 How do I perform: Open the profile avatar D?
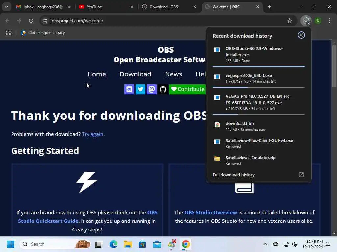click(x=318, y=21)
